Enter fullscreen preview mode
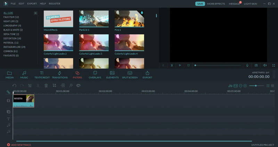 [x=273, y=66]
